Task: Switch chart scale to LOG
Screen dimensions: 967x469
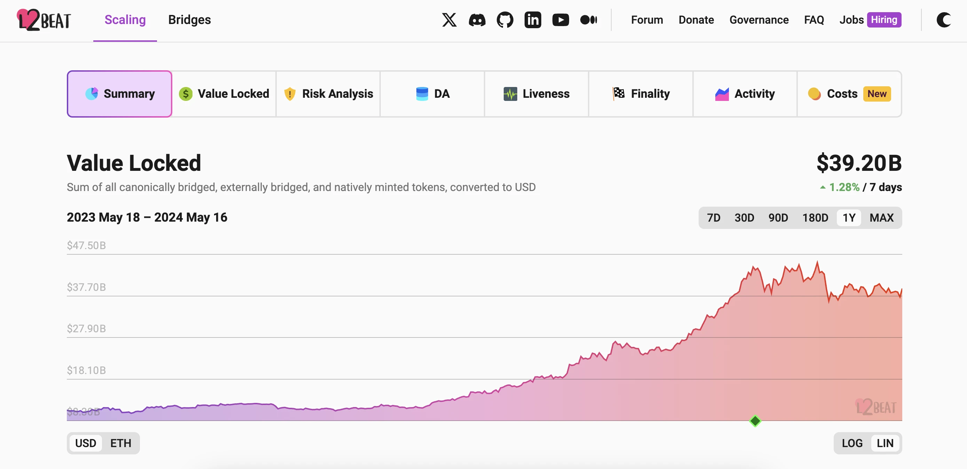Action: point(852,443)
